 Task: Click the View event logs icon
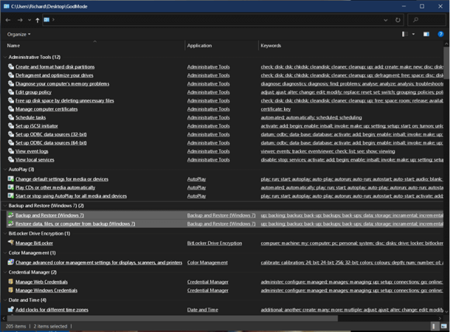pos(11,151)
